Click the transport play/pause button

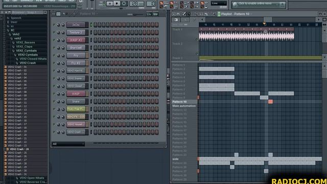coord(110,4)
